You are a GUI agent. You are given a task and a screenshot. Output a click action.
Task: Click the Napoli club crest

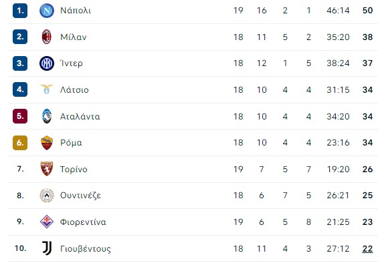click(47, 11)
